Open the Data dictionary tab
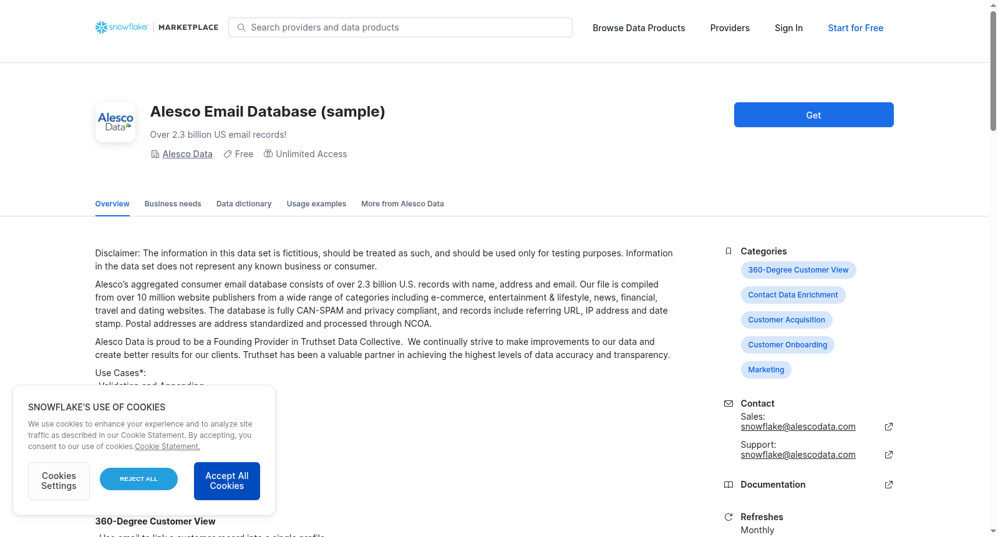Image resolution: width=998 pixels, height=537 pixels. tap(244, 204)
